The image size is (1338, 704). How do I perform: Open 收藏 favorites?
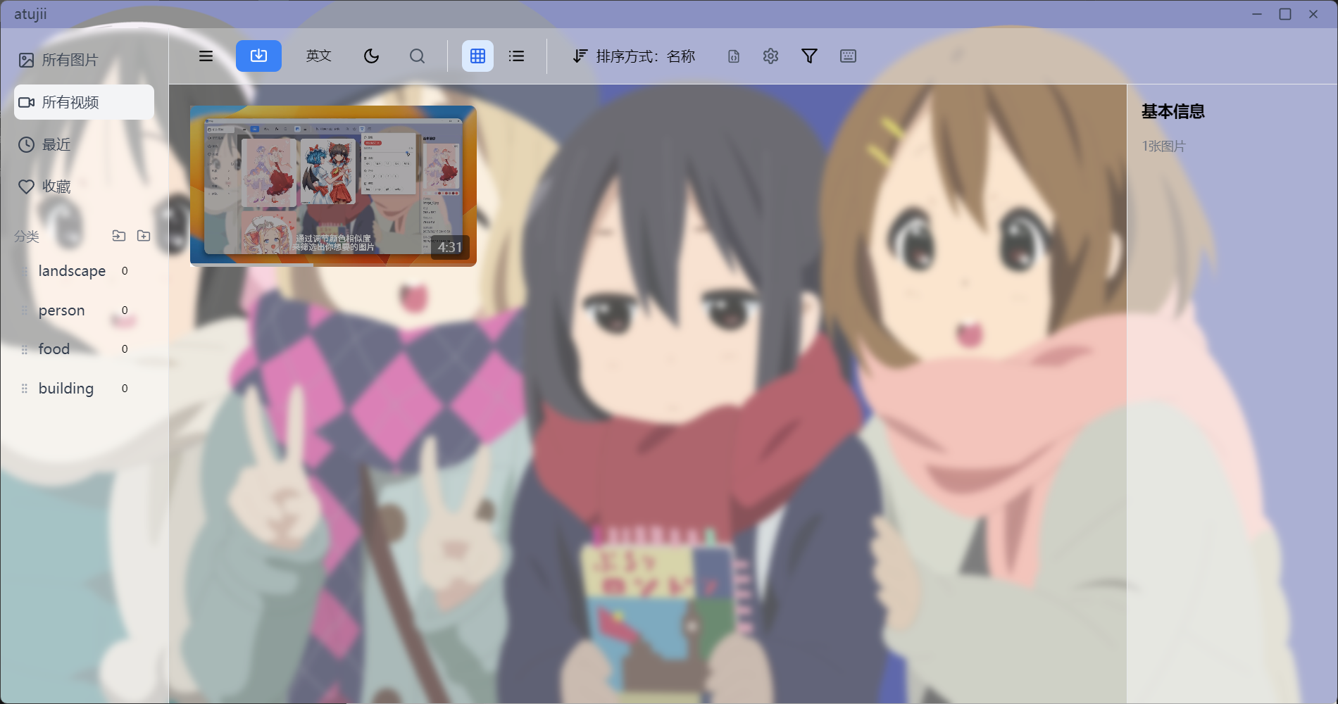point(84,187)
